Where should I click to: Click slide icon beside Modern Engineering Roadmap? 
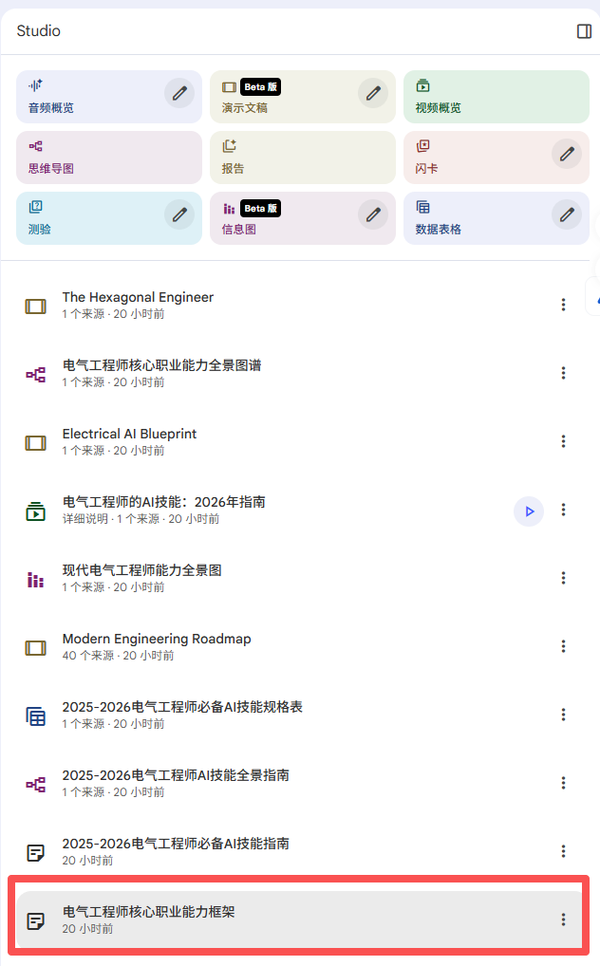(x=36, y=648)
